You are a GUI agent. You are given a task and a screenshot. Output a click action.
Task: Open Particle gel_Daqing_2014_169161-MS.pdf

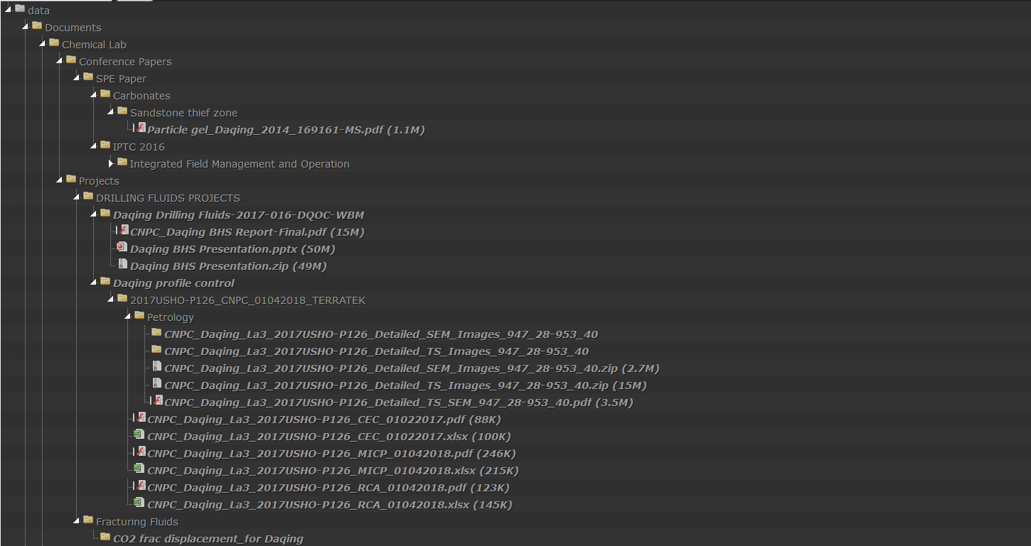pyautogui.click(x=286, y=130)
